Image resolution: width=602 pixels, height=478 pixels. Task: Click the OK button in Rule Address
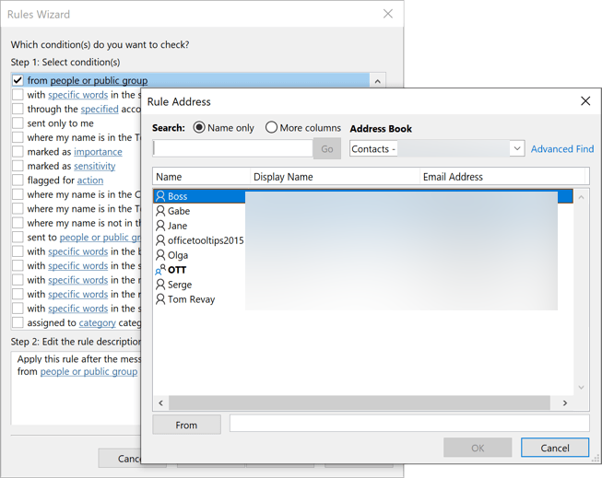click(478, 448)
